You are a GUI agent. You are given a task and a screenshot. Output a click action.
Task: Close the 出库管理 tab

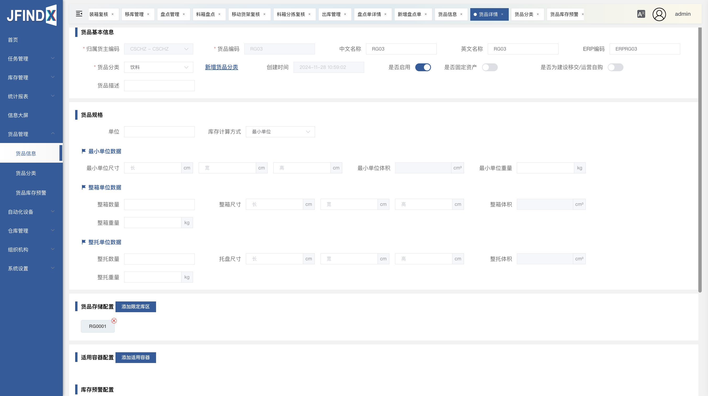(x=345, y=14)
